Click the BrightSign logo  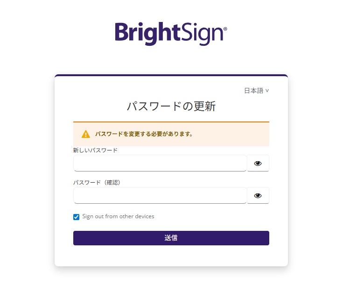tap(171, 33)
